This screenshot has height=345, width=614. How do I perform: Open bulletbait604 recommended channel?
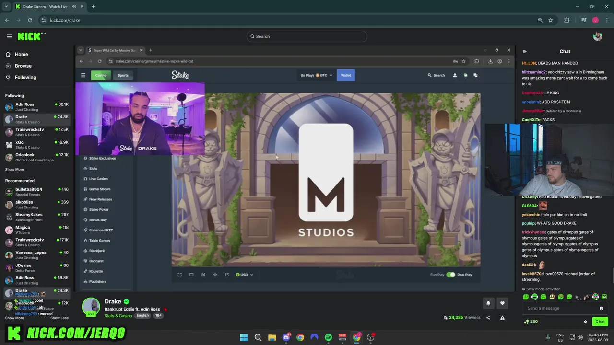click(37, 192)
